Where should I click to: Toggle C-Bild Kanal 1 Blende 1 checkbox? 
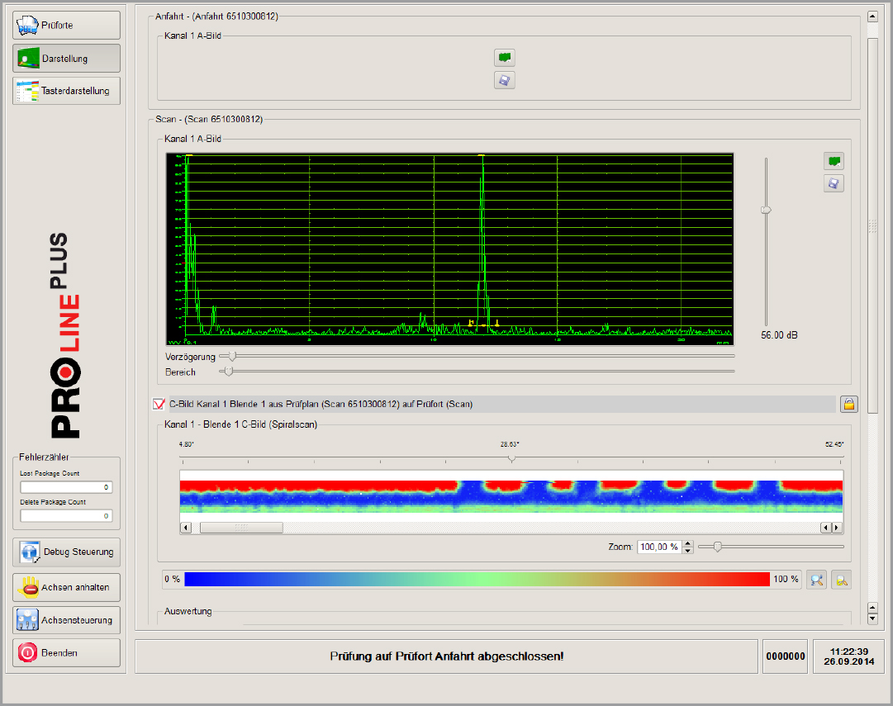click(x=159, y=405)
